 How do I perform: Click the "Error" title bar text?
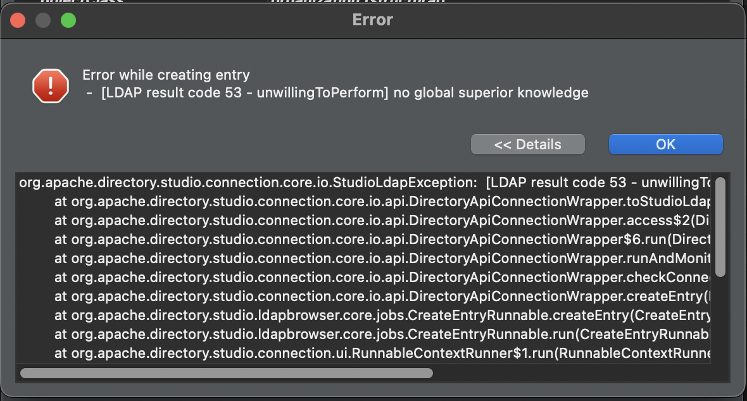(372, 20)
